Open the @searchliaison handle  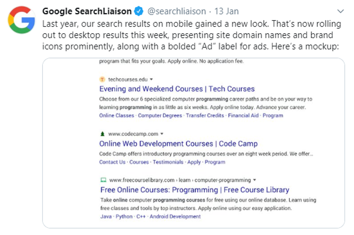(x=177, y=12)
